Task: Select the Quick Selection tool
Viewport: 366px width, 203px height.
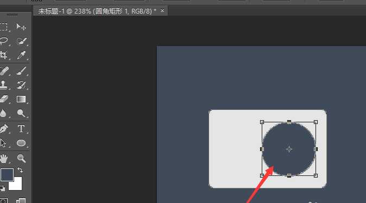Action: pyautogui.click(x=21, y=41)
